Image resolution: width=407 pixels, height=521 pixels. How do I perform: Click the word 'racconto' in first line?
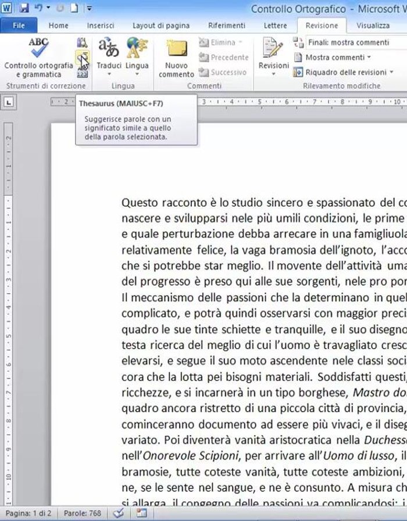tap(184, 203)
